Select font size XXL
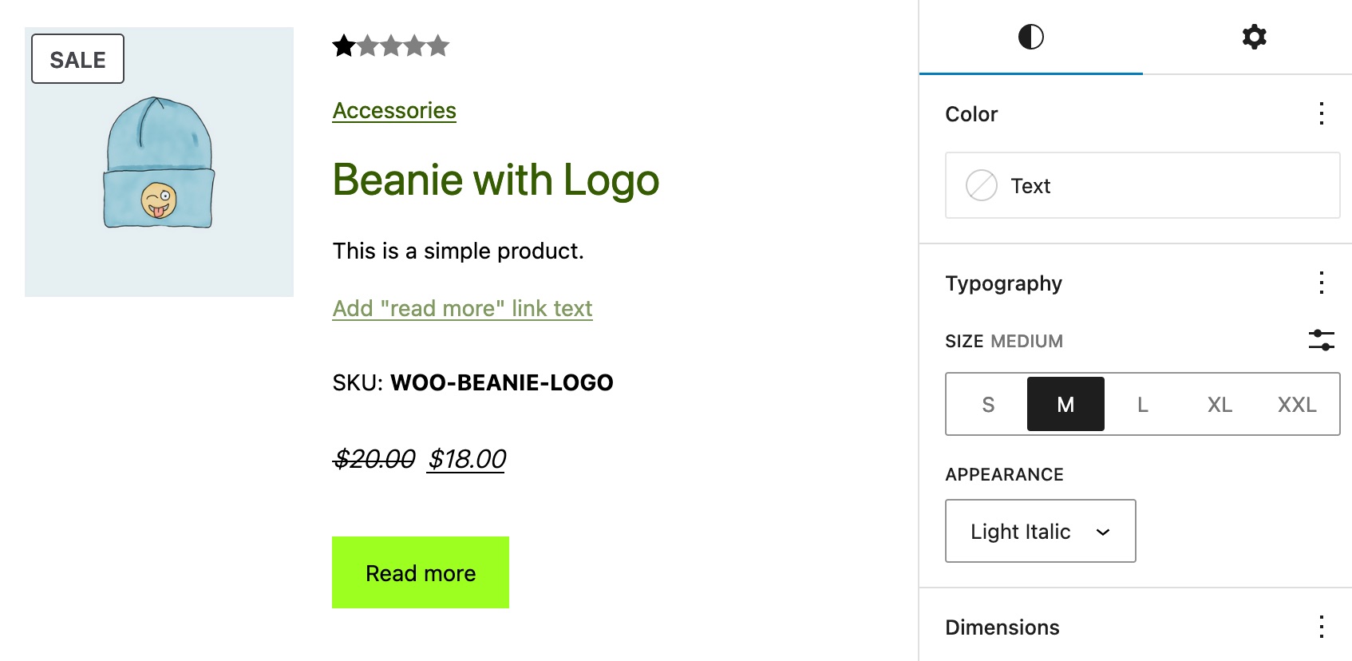Screen dimensions: 1352x661 (1297, 405)
